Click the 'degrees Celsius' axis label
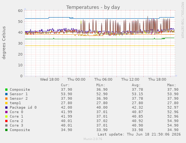186x143 pixels. 4,43
